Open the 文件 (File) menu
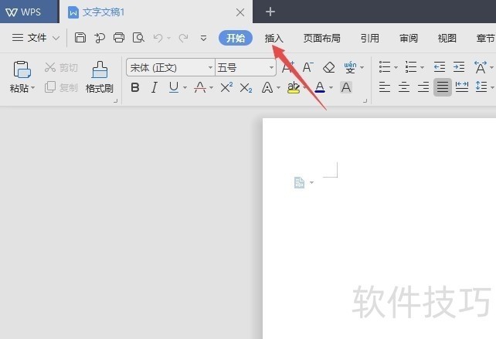Viewport: 496px width, 339px height. click(36, 38)
